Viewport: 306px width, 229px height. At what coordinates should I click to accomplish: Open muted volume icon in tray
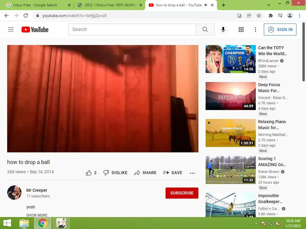[278, 223]
